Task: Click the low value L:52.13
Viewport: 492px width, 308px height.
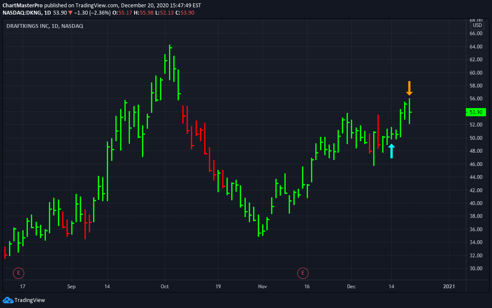Action: [x=164, y=13]
